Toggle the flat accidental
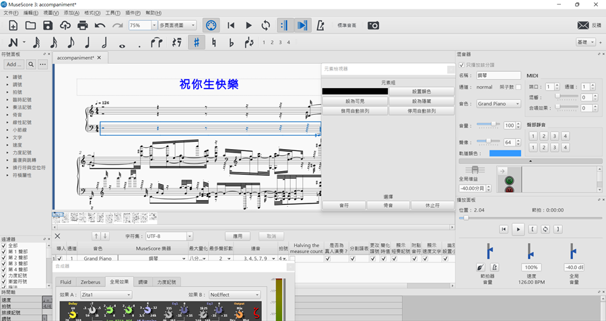 point(231,42)
